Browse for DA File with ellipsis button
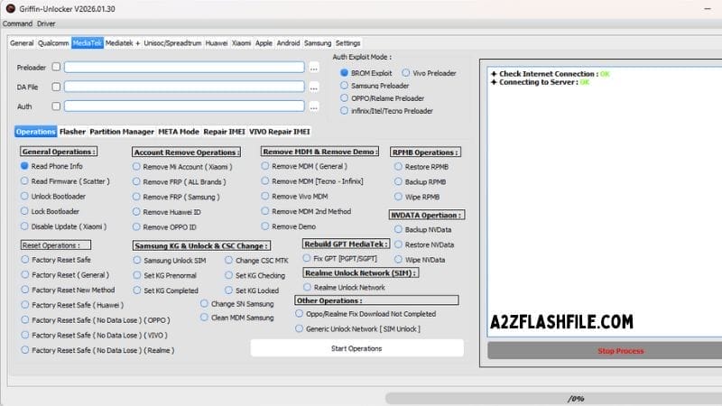 coord(313,87)
